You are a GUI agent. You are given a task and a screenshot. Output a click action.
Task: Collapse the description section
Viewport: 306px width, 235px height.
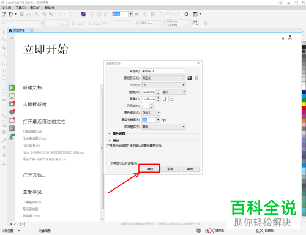pyautogui.click(x=110, y=141)
